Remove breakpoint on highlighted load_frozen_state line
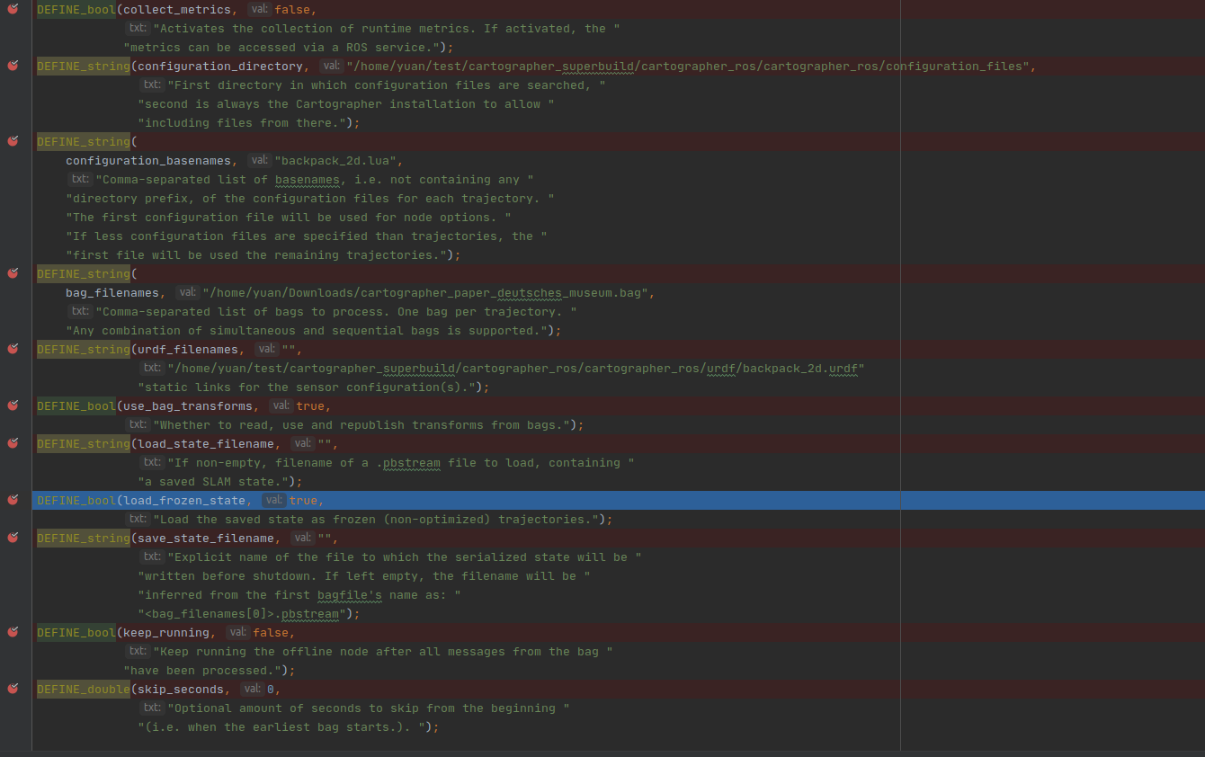1205x757 pixels. pos(13,500)
